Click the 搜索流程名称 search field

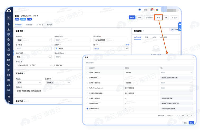pos(139,63)
